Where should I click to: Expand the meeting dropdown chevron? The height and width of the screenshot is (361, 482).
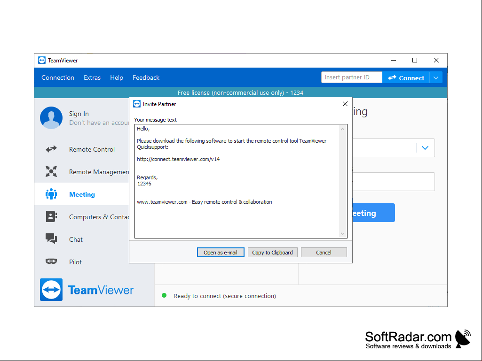[425, 148]
